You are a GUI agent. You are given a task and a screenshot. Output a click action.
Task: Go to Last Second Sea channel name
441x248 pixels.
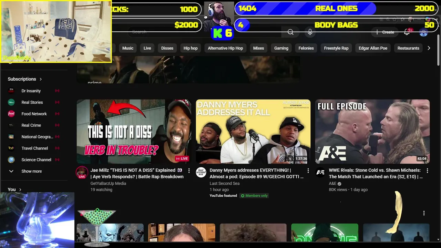point(224,184)
